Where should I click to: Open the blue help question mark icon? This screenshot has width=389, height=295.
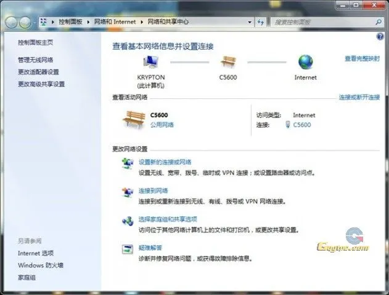click(380, 37)
